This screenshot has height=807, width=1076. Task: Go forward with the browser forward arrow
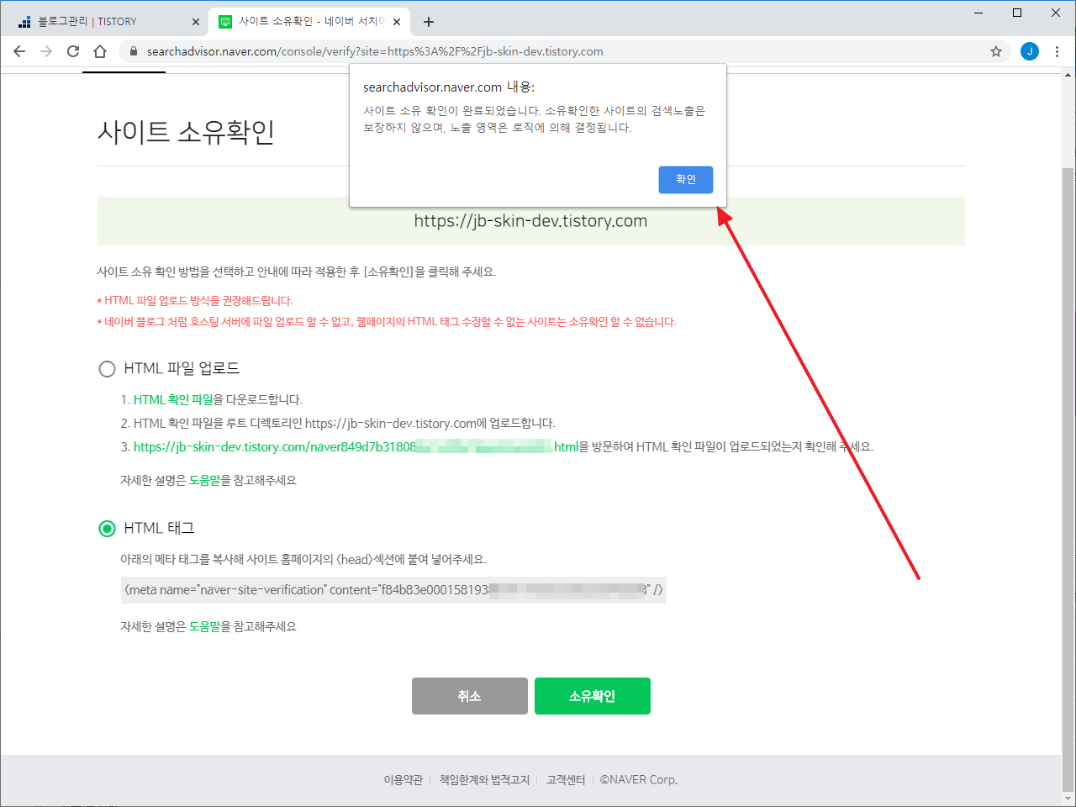coord(46,51)
